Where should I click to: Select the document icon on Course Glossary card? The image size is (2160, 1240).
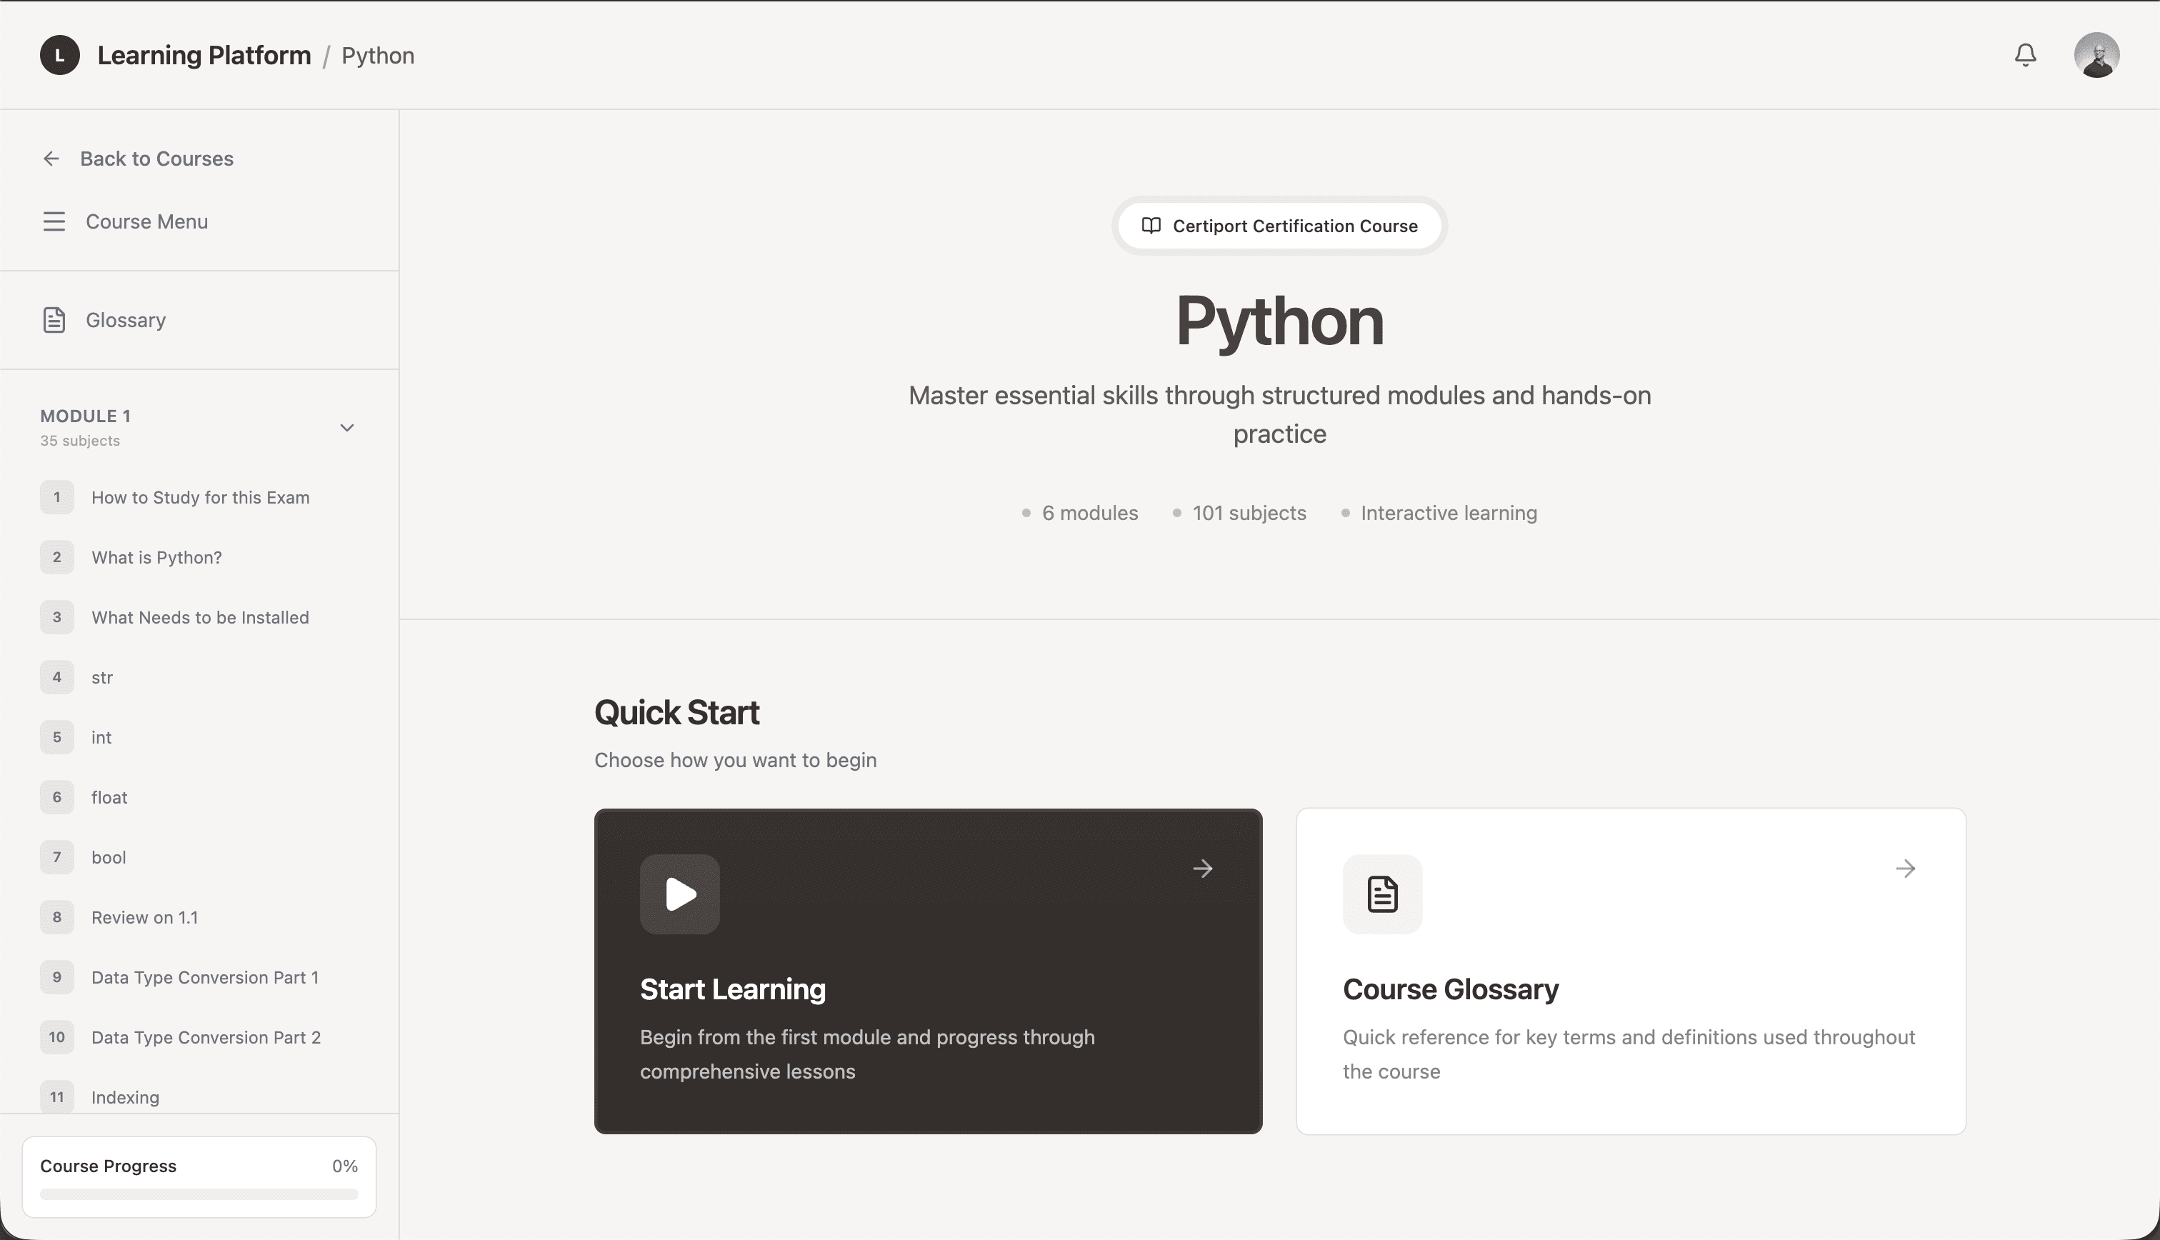tap(1382, 894)
